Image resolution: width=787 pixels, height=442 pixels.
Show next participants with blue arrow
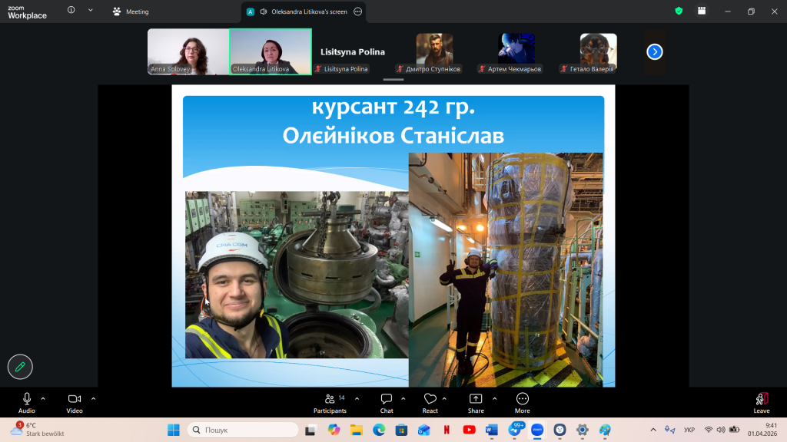pyautogui.click(x=654, y=51)
